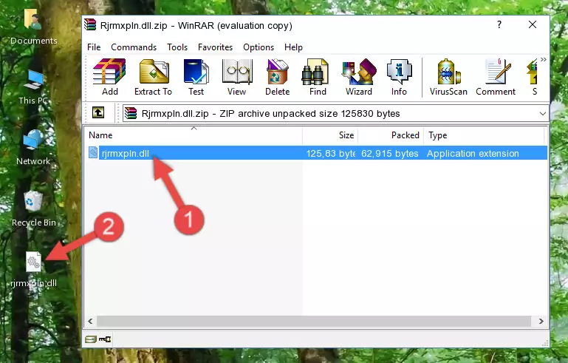Screen dimensions: 568x363
Task: Select the rjrmxpln.dll file row
Action: [x=317, y=153]
